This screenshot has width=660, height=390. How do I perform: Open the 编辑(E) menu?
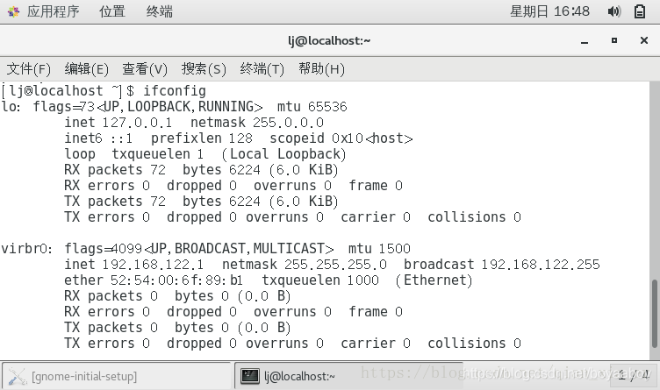[86, 68]
